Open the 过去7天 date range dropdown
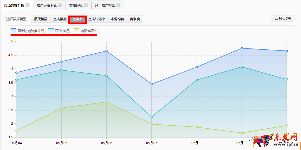 (x=283, y=19)
